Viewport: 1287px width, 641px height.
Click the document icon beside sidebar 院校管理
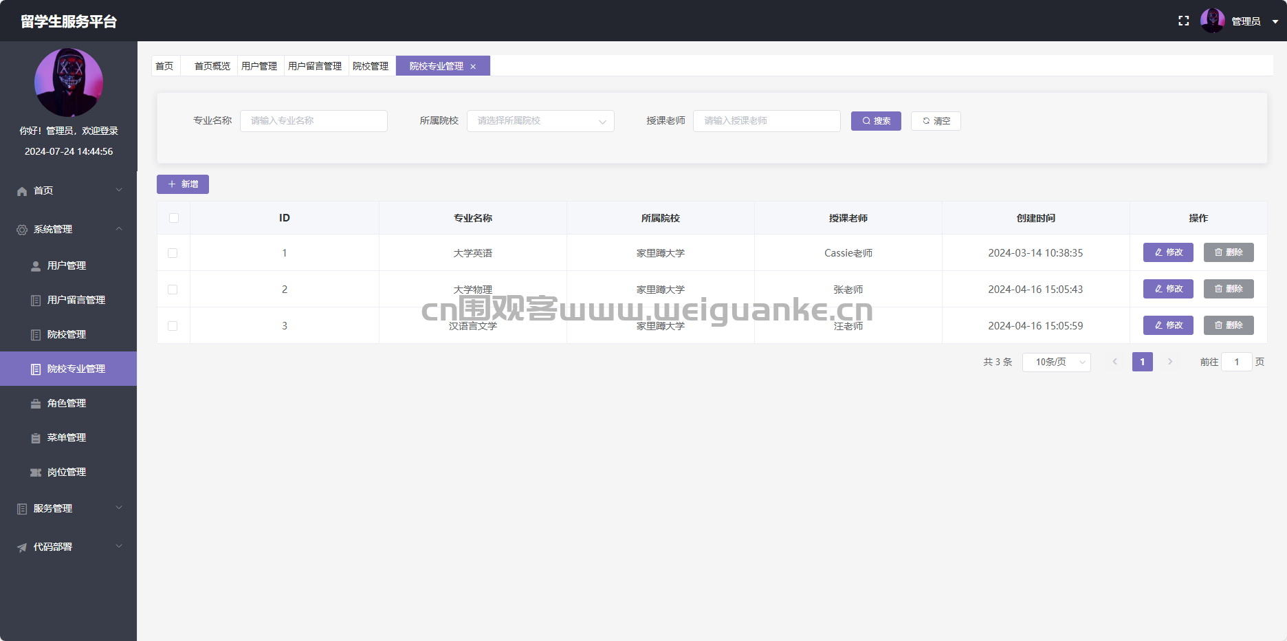[36, 335]
